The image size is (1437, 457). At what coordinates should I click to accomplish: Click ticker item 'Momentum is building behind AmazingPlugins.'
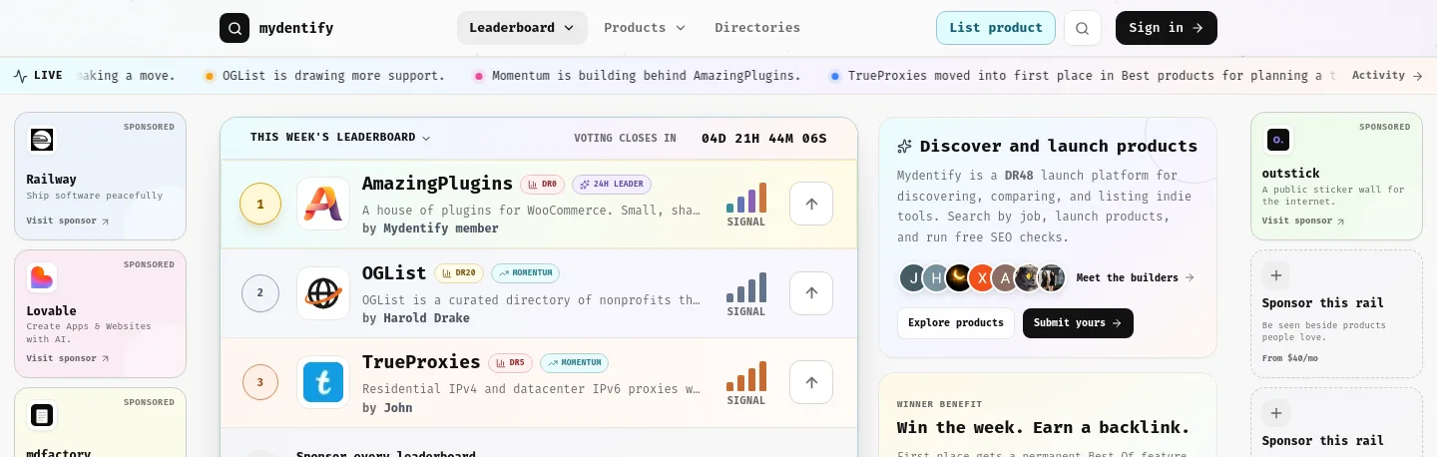(x=638, y=76)
